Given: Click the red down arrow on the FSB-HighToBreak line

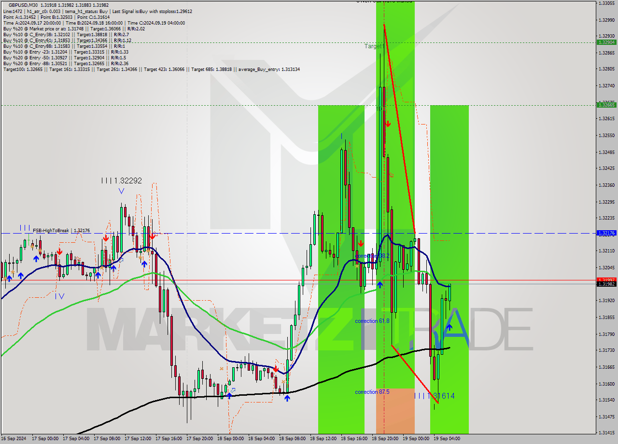Looking at the screenshot, I should pos(153,236).
